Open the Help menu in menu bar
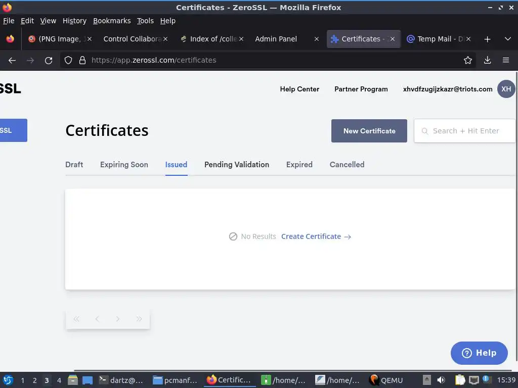This screenshot has width=518, height=388. [x=168, y=21]
